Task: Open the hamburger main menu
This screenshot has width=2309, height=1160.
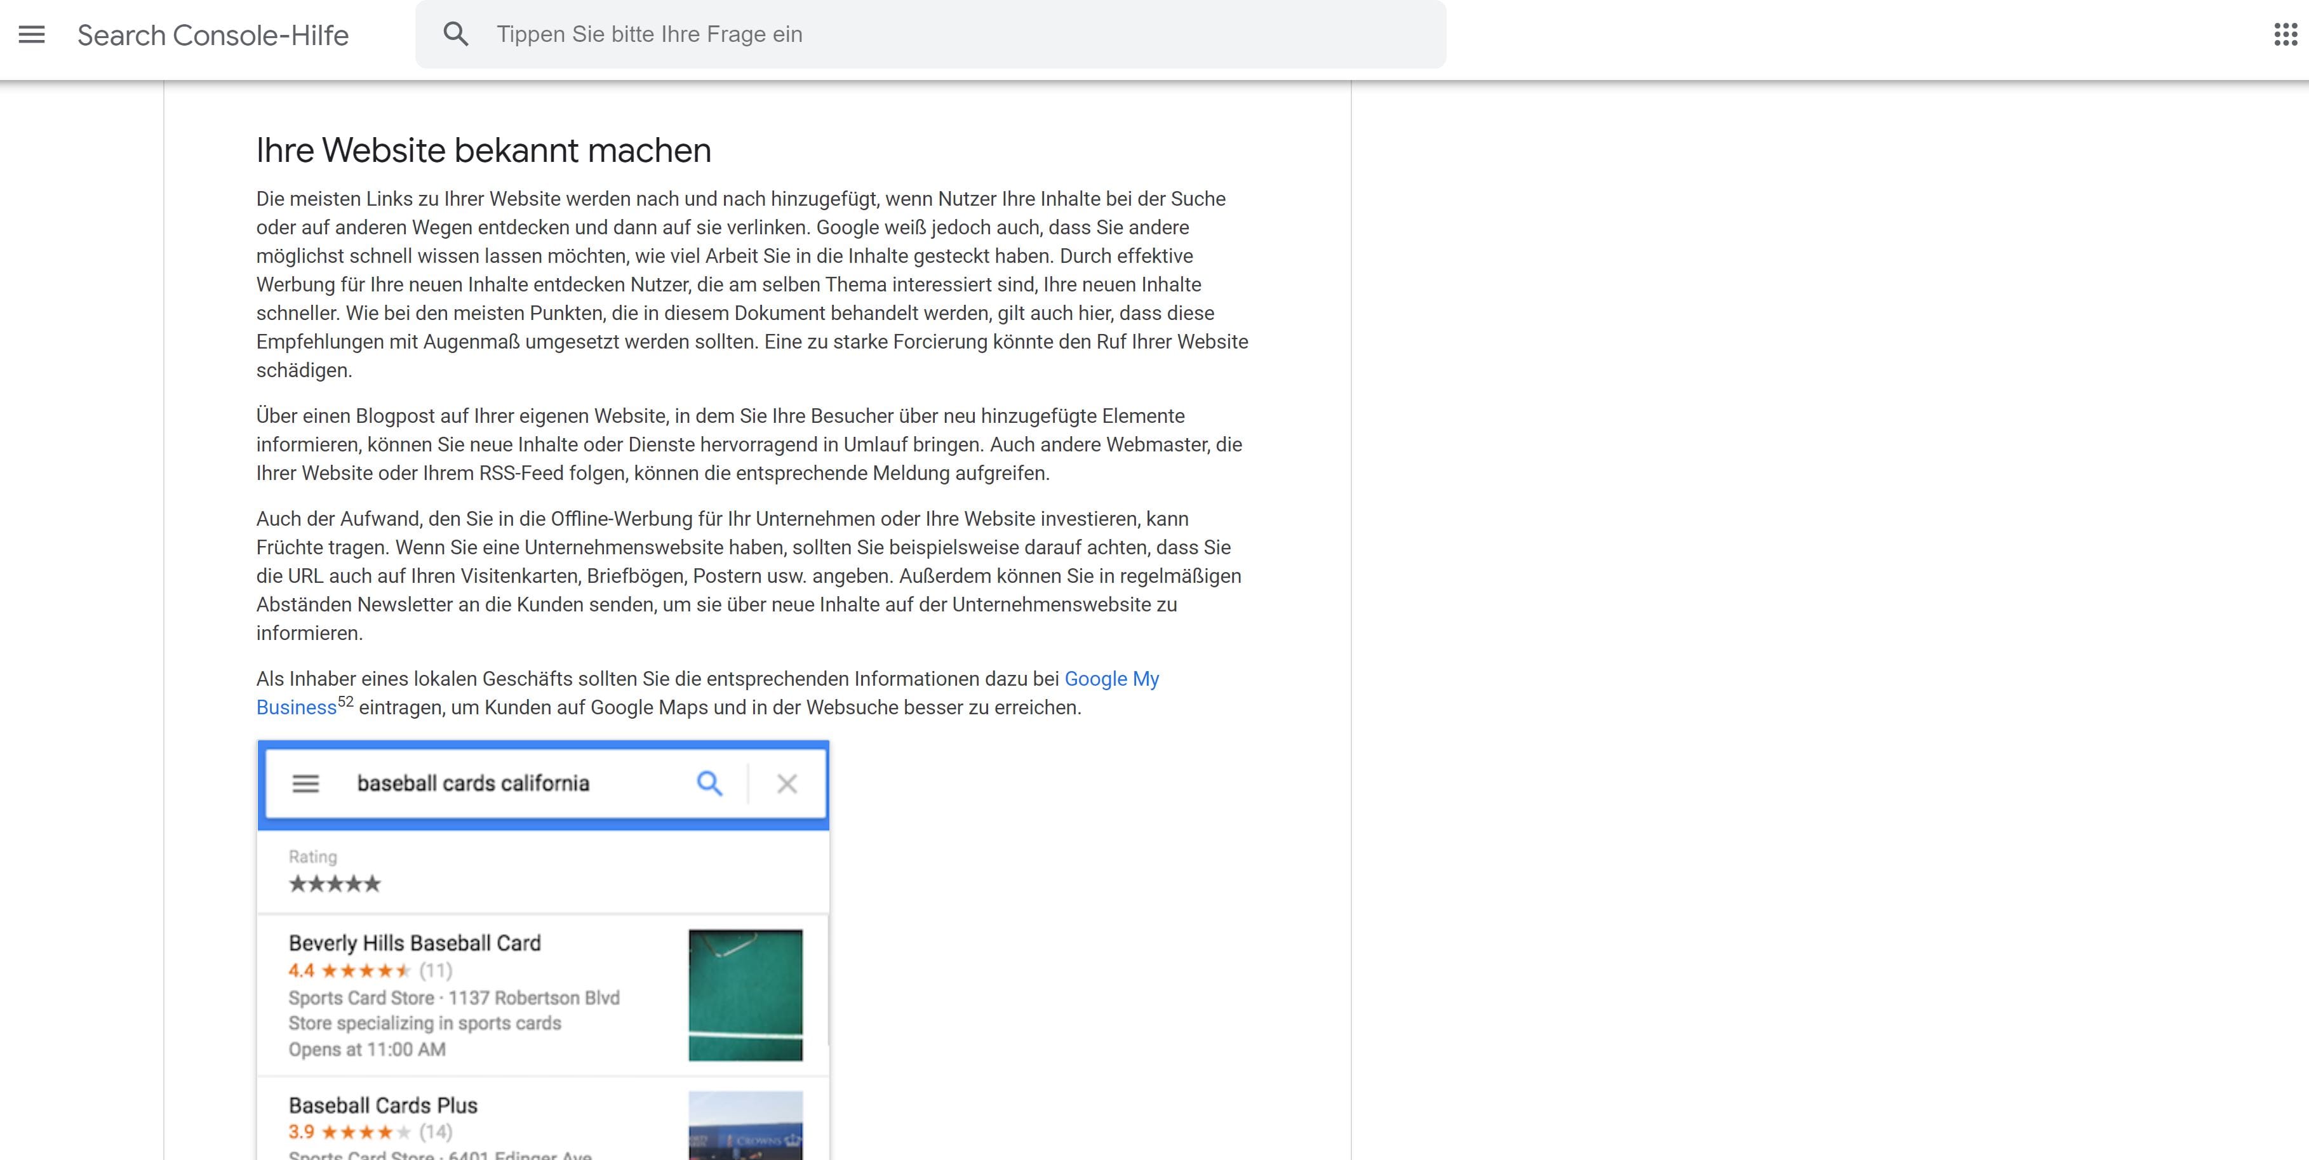Action: (31, 35)
